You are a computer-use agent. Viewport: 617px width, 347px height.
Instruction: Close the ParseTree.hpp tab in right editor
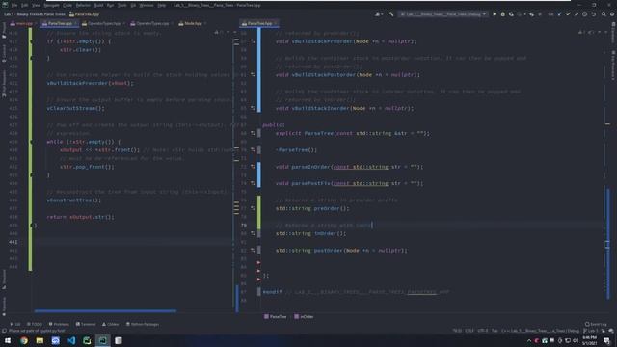pyautogui.click(x=276, y=23)
